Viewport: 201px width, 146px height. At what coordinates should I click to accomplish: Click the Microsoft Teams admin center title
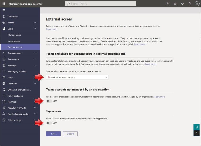coord(25,4)
